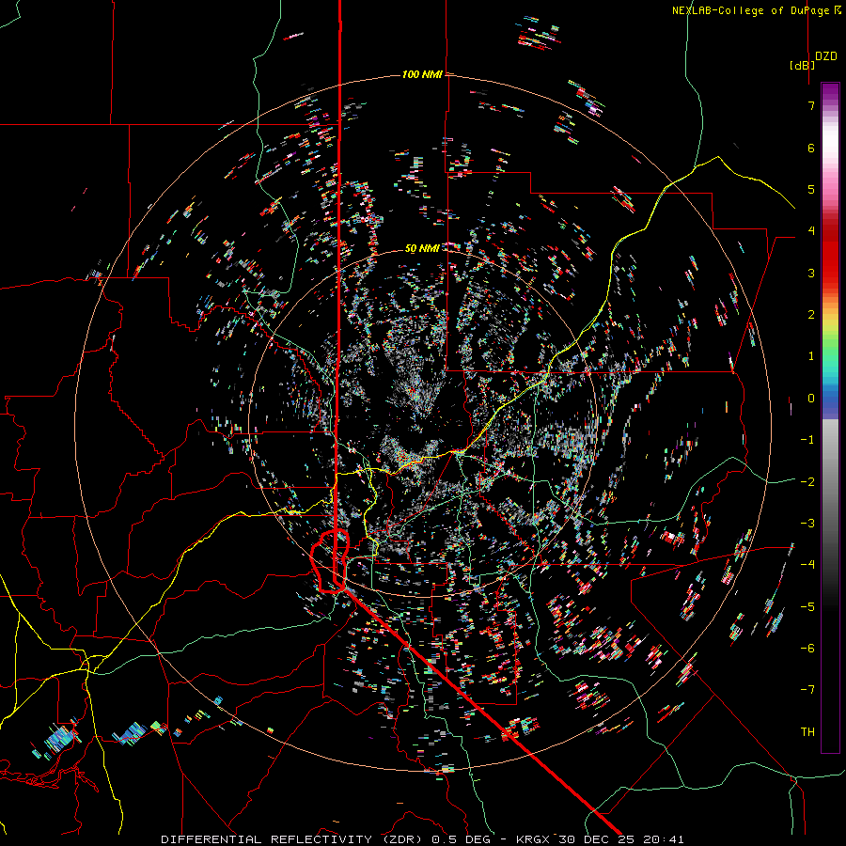
Task: Click the -3 value on the scale
Action: (x=807, y=523)
